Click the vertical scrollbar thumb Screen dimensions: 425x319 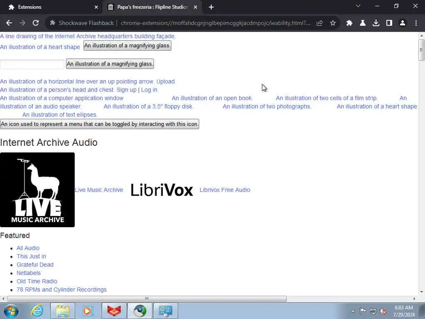421,50
